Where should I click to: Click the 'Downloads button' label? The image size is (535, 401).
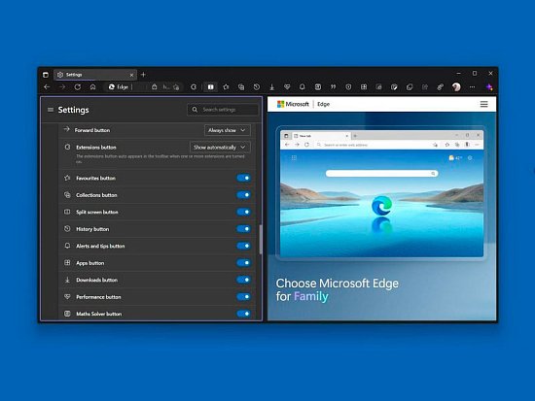[x=97, y=280]
